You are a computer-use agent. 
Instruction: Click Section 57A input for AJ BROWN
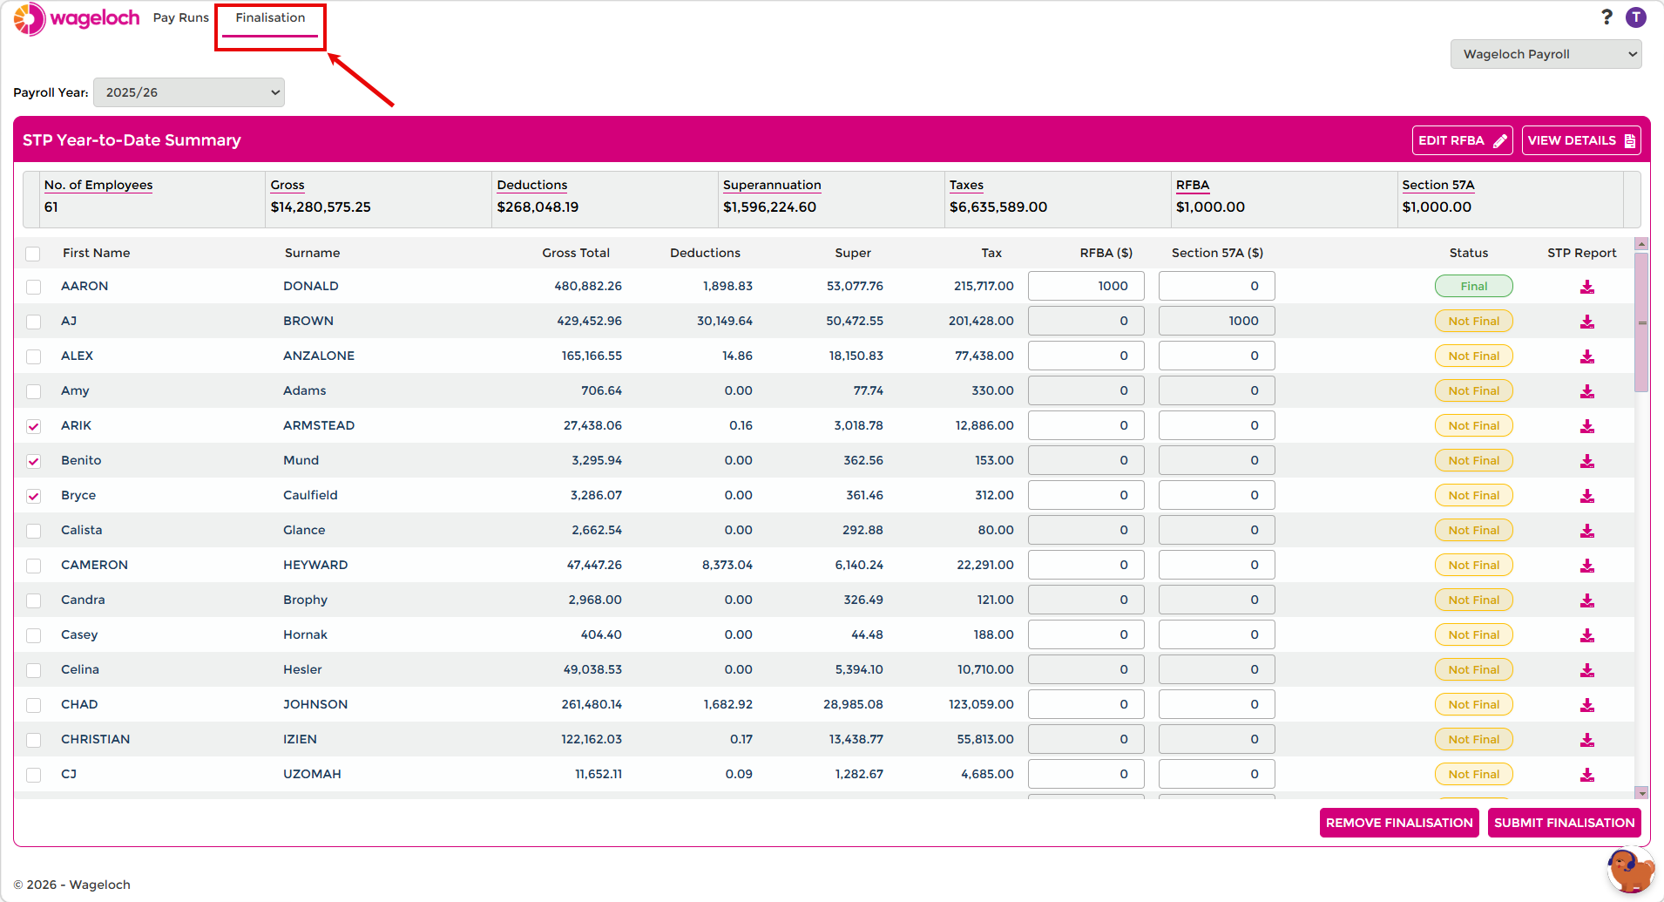[x=1216, y=321]
